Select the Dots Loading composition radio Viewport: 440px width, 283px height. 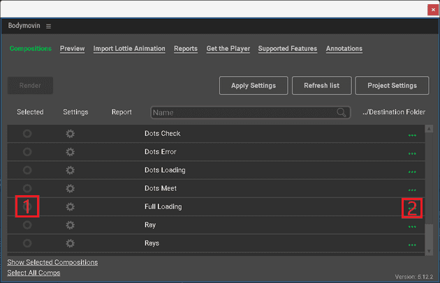[27, 170]
